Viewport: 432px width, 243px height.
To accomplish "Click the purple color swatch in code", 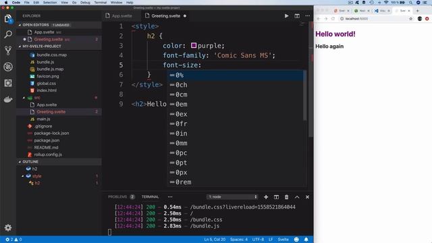I will click(x=194, y=45).
